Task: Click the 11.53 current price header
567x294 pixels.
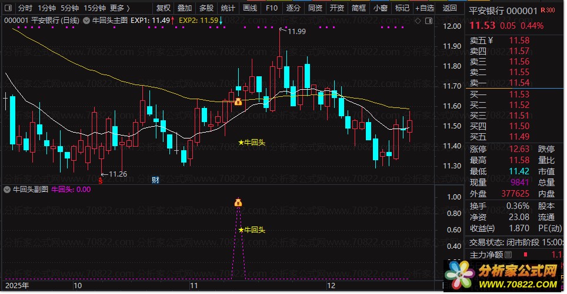Action: pos(482,26)
